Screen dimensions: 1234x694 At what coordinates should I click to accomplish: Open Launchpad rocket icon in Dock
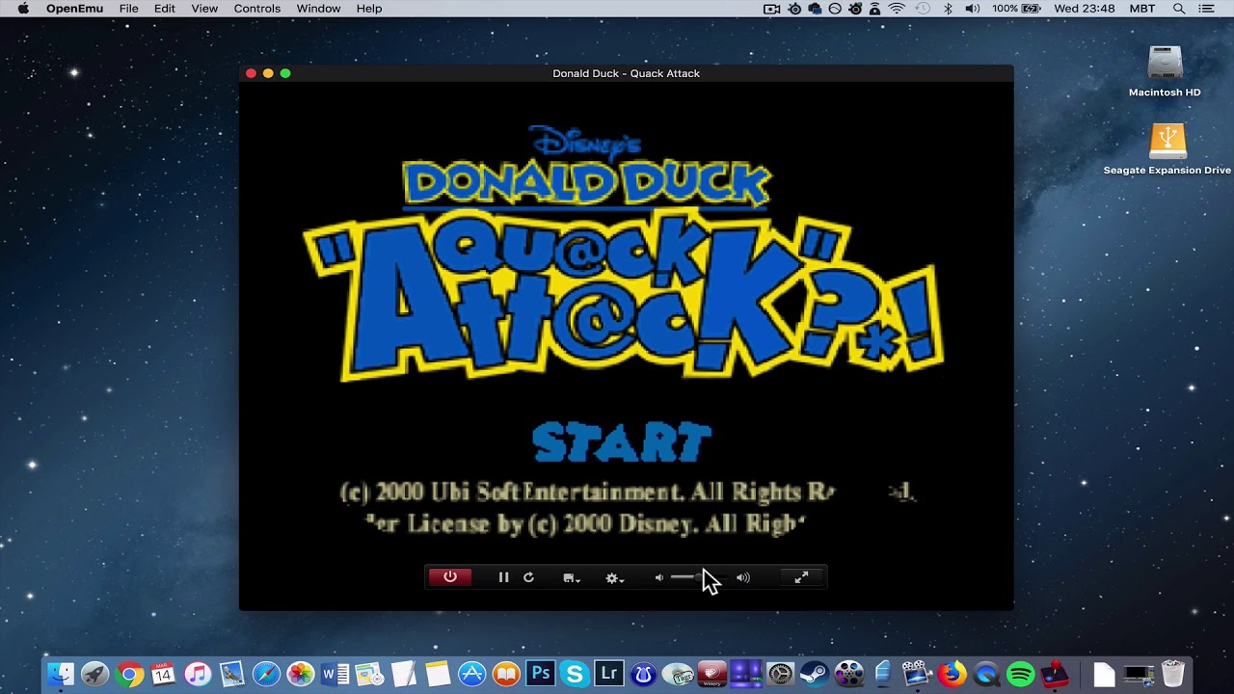click(x=94, y=674)
